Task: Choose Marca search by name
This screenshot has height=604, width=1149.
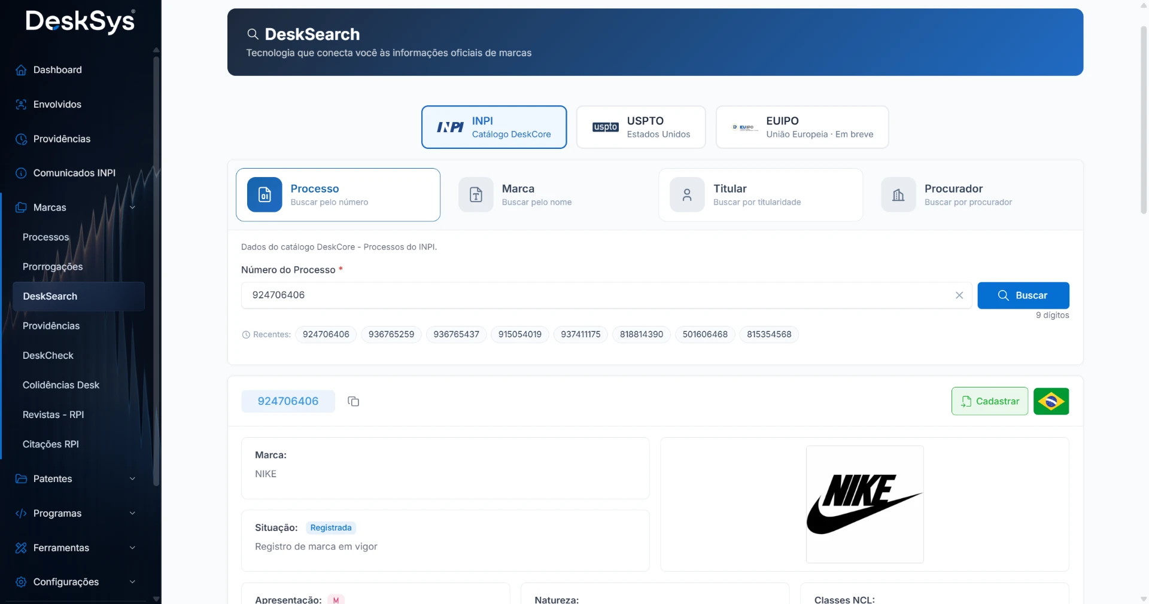Action: pyautogui.click(x=549, y=195)
